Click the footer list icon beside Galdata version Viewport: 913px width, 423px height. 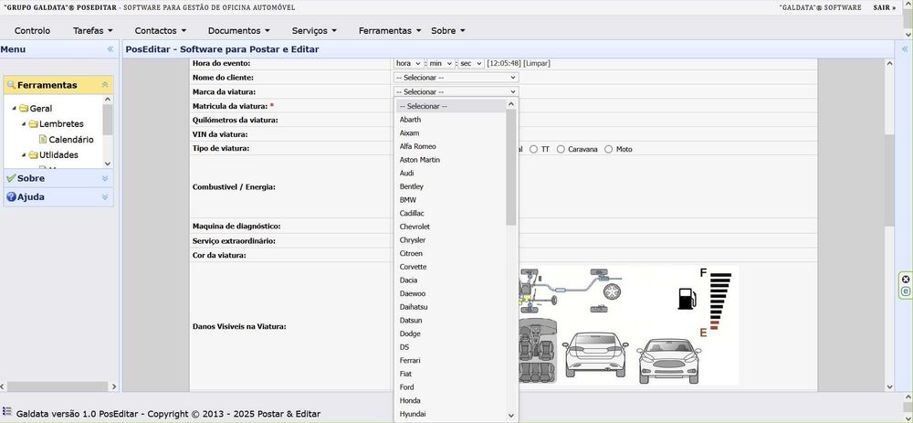[7, 411]
